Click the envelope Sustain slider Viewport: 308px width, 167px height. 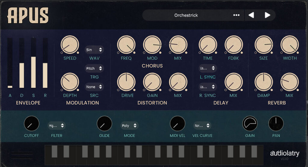(x=33, y=63)
